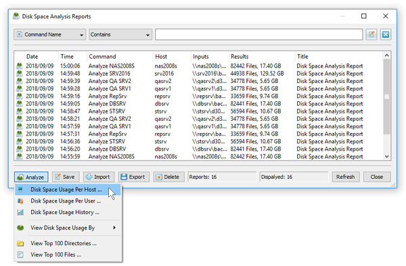Expand the View Disk Space Usage By submenu arrow
Viewport: 406px width, 266px height.
pos(114,228)
